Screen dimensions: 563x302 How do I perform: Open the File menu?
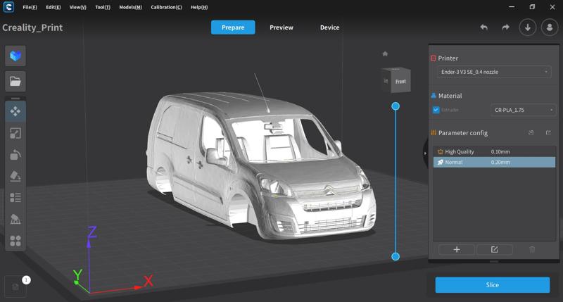[x=30, y=7]
